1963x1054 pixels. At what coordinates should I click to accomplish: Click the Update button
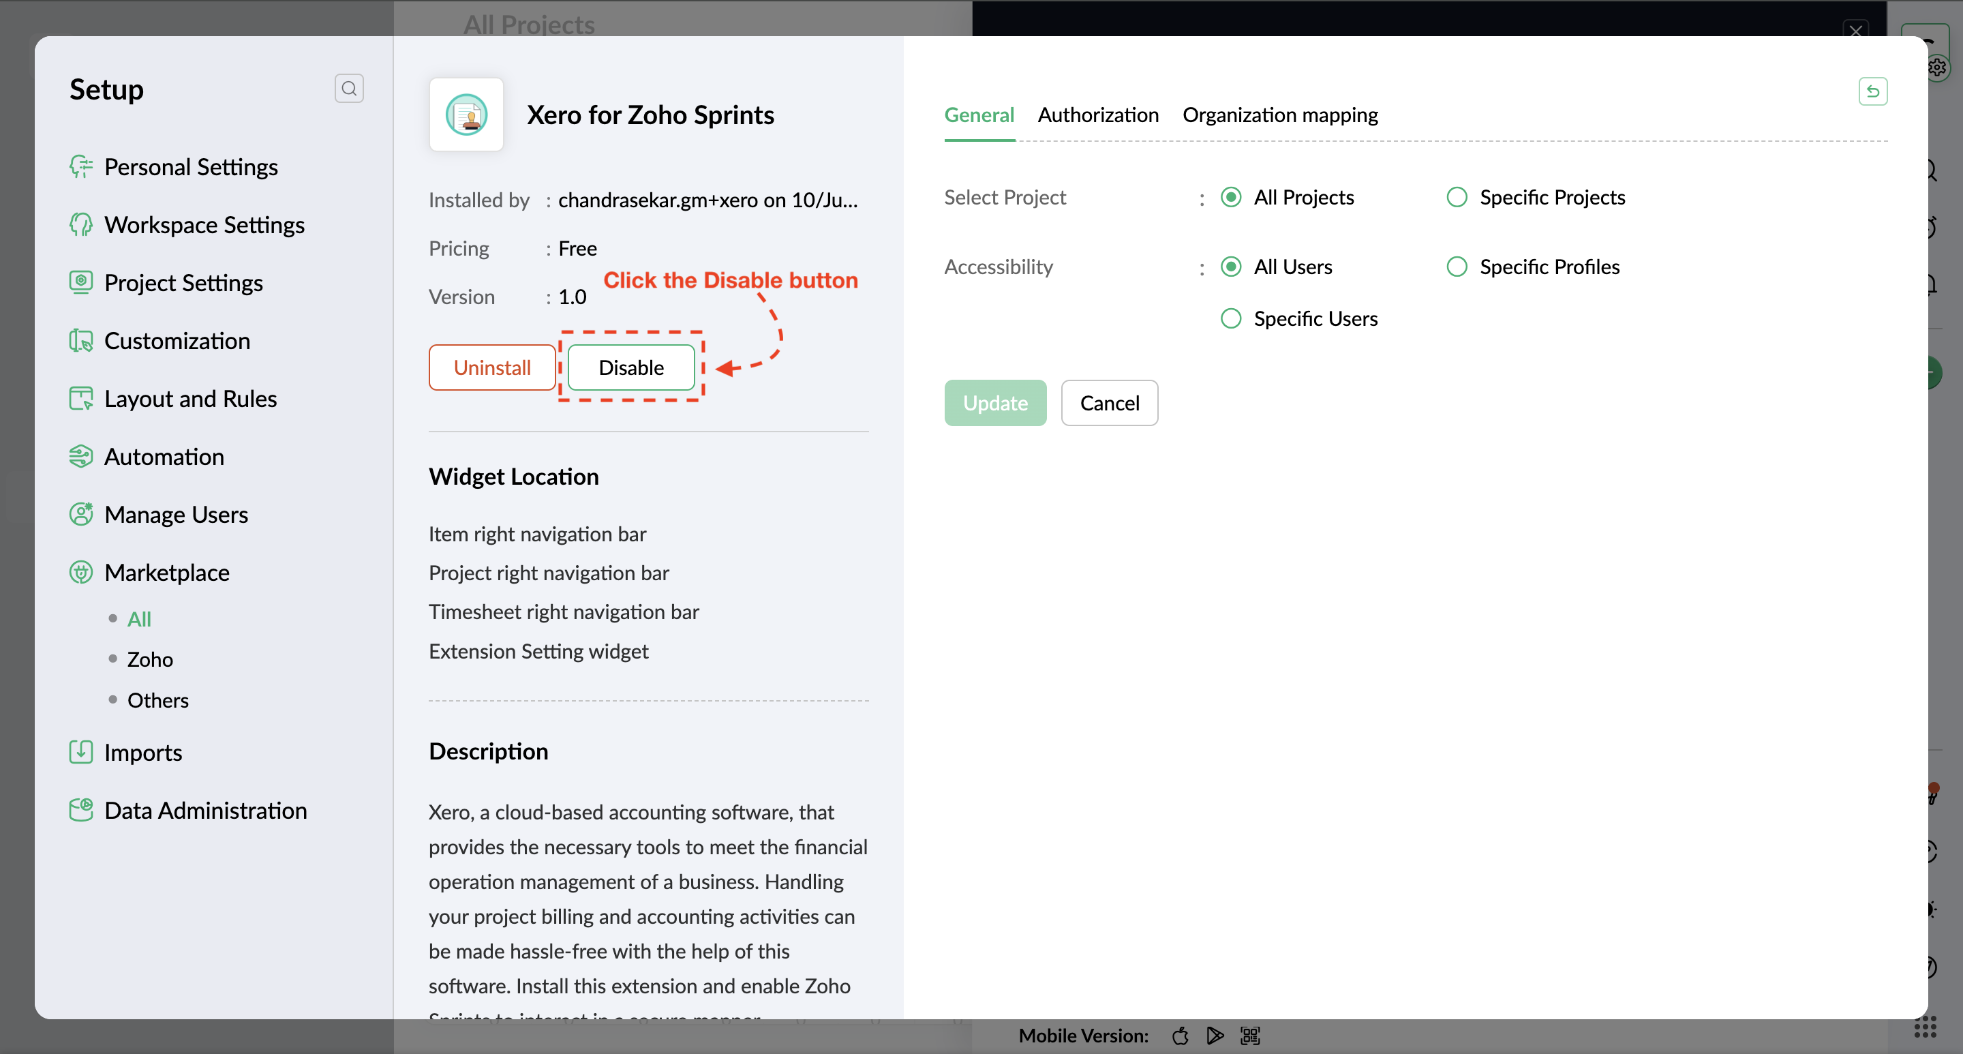(x=995, y=402)
